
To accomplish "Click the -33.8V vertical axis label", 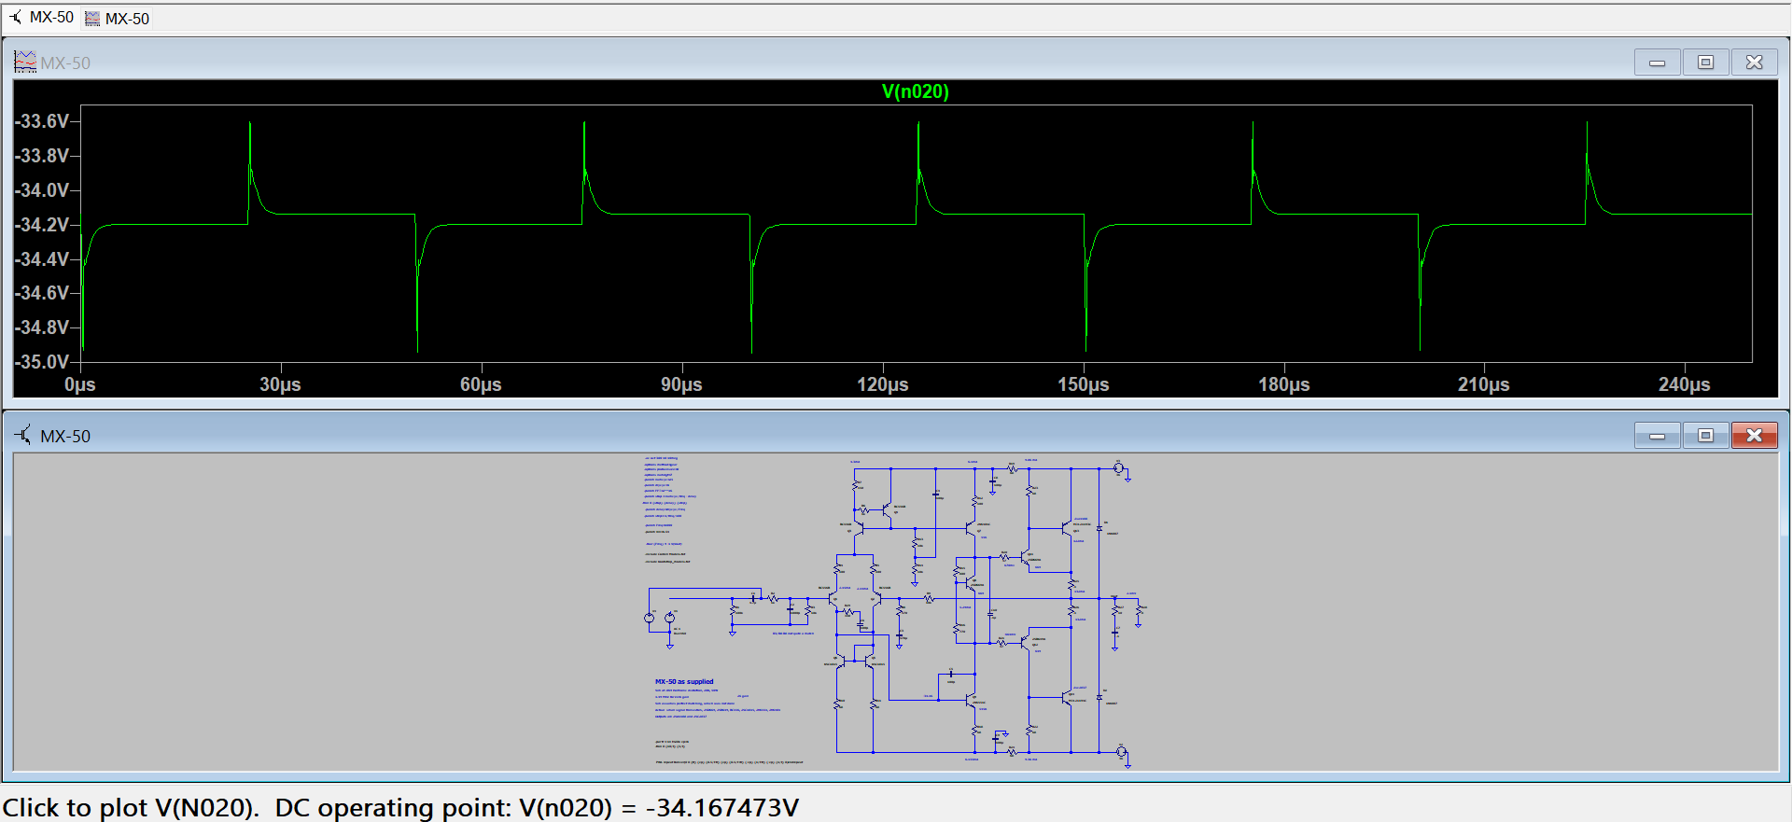I will pos(42,156).
